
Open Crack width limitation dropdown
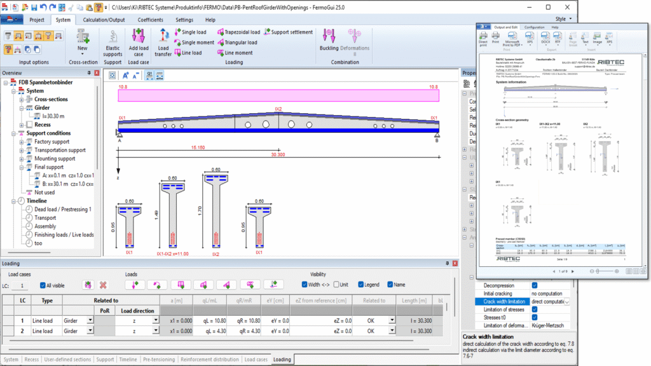point(566,302)
